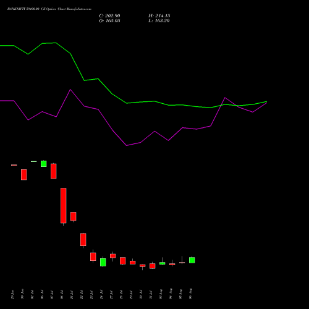Click the chart title starting with BANKNIFTY
The height and width of the screenshot is (309, 309).
(x=49, y=9)
